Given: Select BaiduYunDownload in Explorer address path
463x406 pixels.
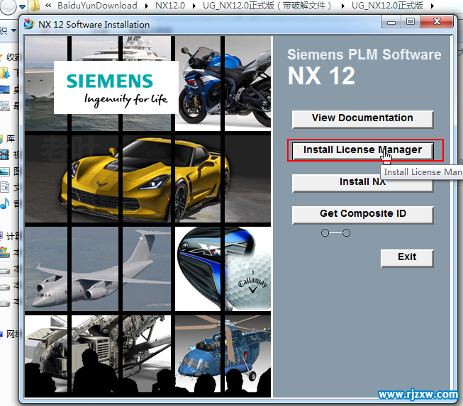Looking at the screenshot, I should (97, 5).
